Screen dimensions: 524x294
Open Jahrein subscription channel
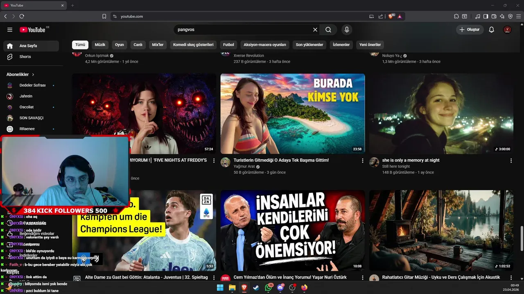tap(31, 96)
